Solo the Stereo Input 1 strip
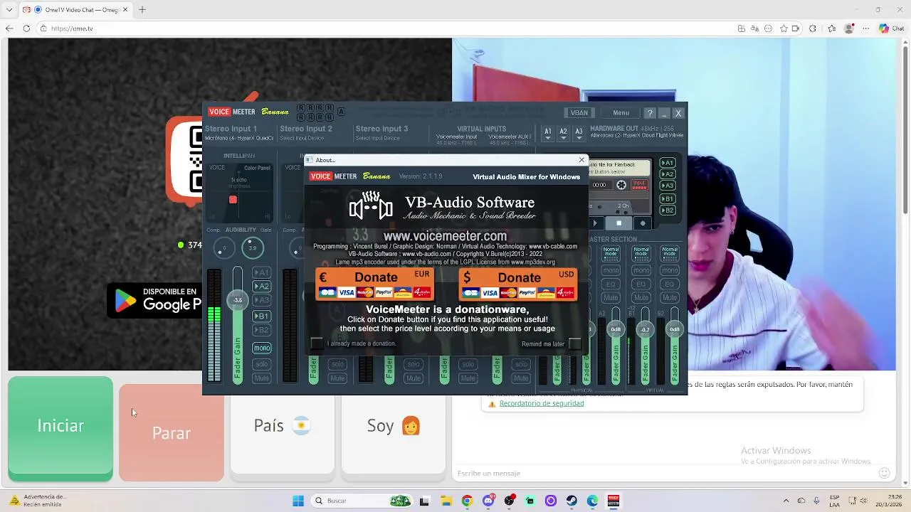Viewport: 911px width, 512px height. point(262,364)
